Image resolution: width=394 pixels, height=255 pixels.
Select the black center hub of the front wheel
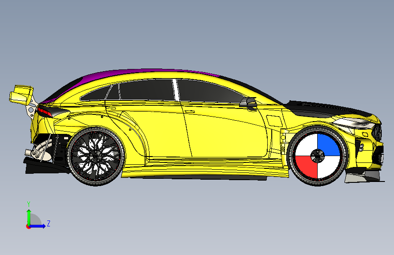tap(318, 156)
